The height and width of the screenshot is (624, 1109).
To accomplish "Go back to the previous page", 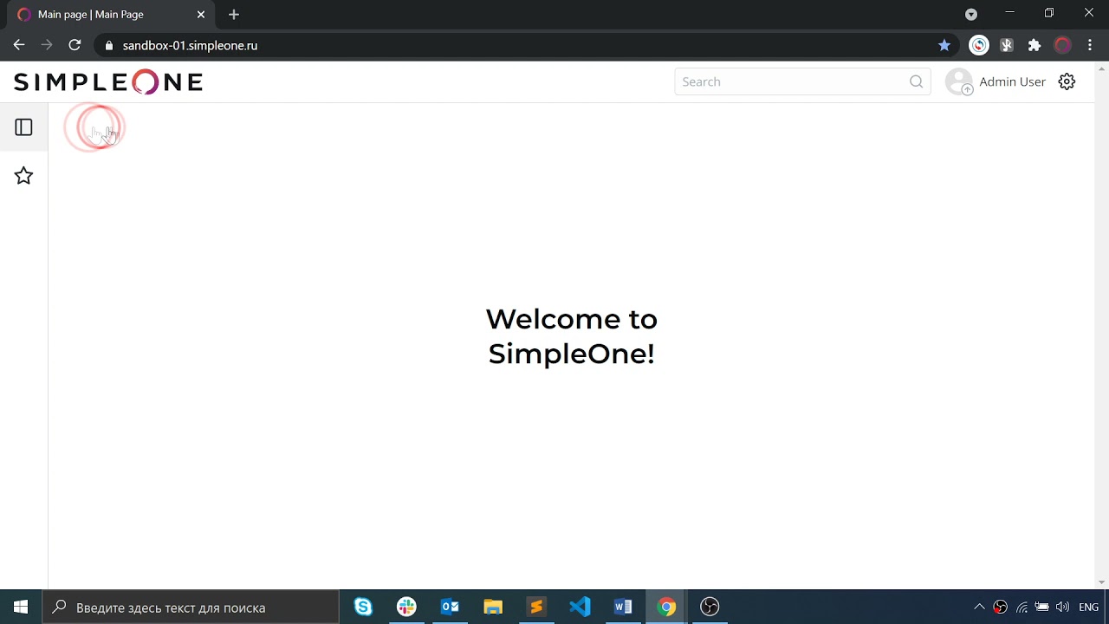I will click(x=19, y=45).
